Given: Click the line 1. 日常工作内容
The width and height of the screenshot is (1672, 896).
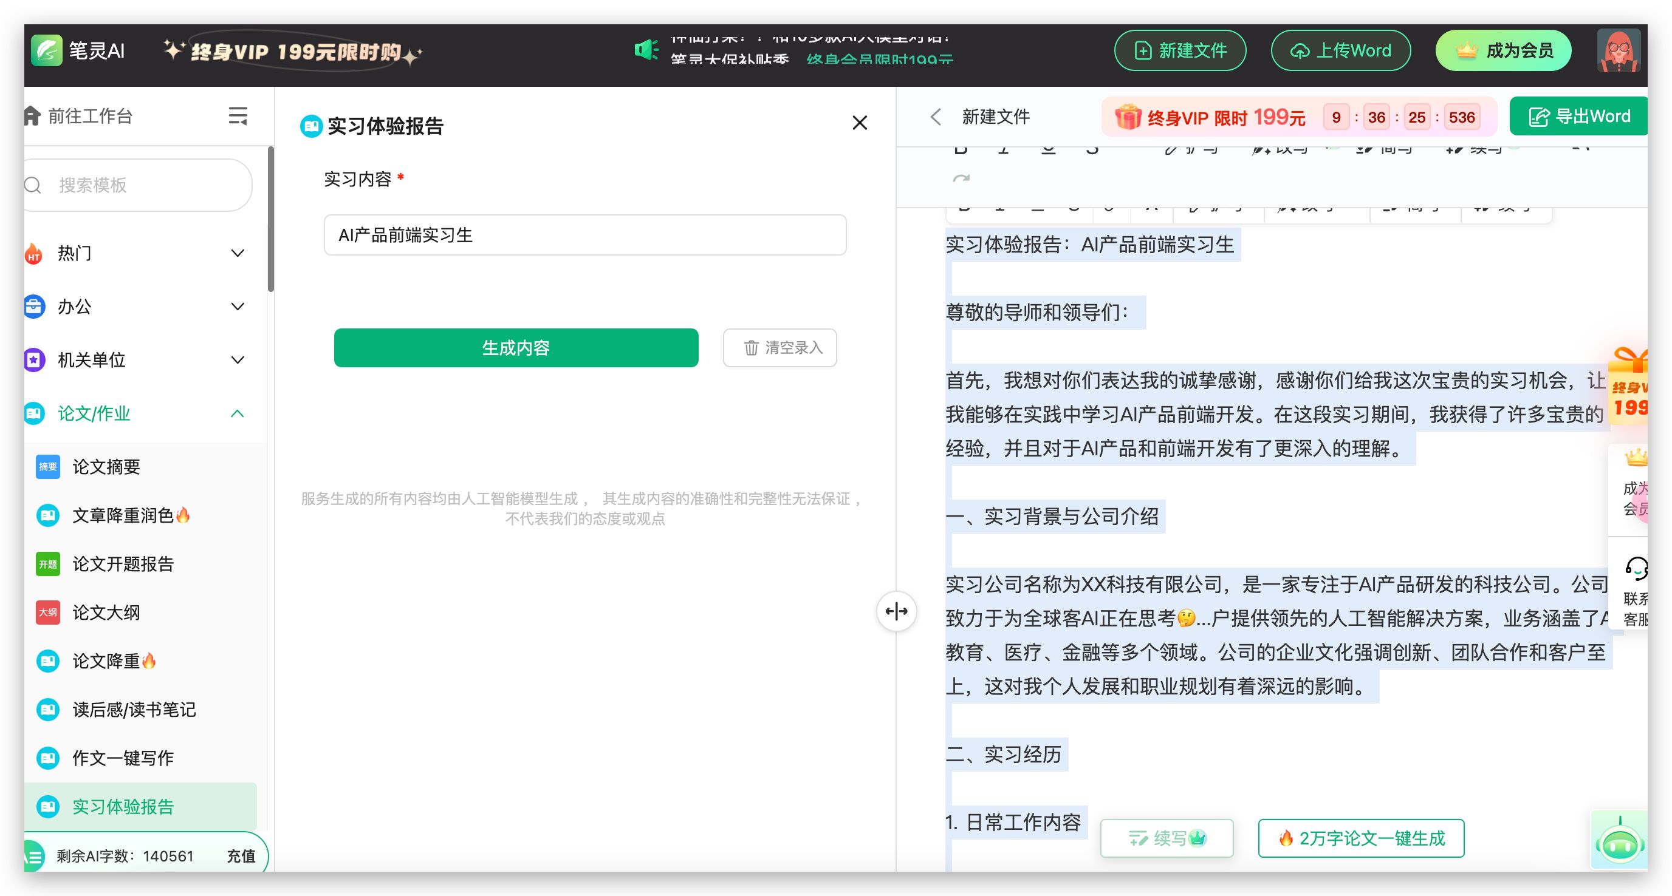Looking at the screenshot, I should click(1013, 823).
